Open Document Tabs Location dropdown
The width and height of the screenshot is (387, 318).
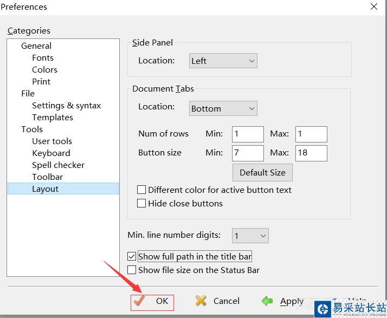[x=223, y=108]
